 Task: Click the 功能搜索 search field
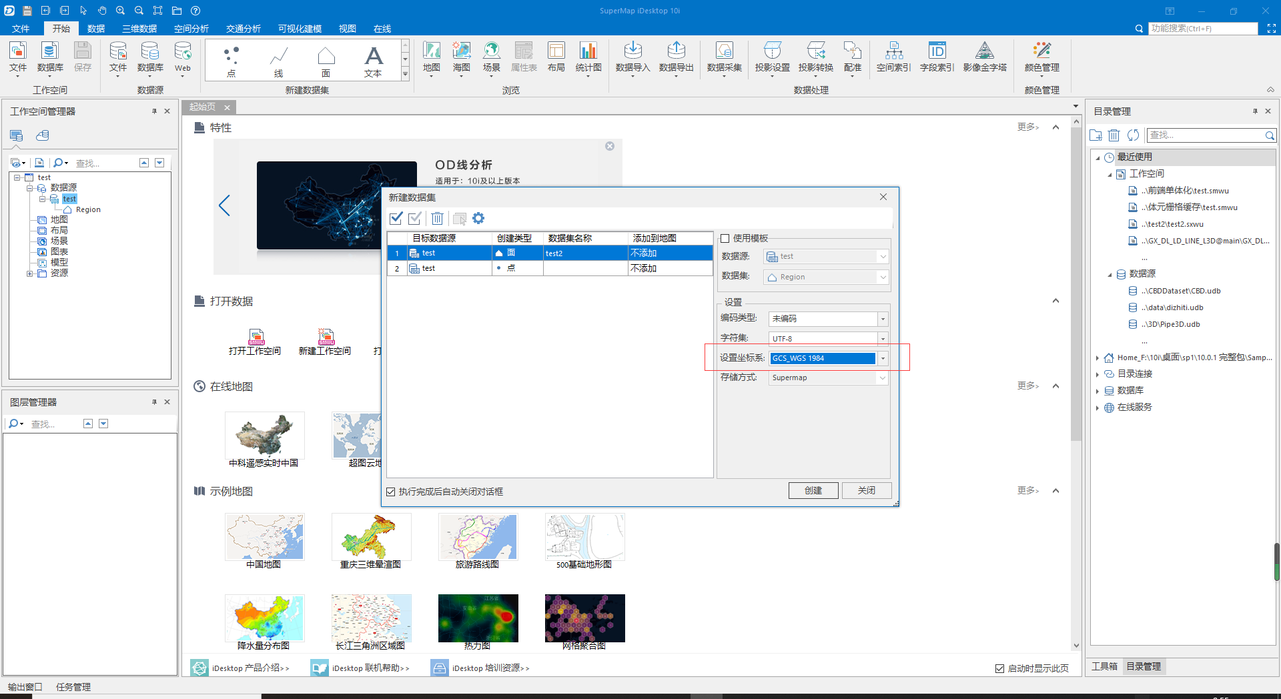1202,29
